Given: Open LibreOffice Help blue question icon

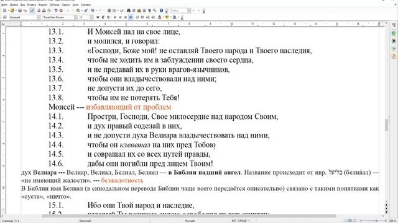Looking at the screenshot, I should pos(161,11).
